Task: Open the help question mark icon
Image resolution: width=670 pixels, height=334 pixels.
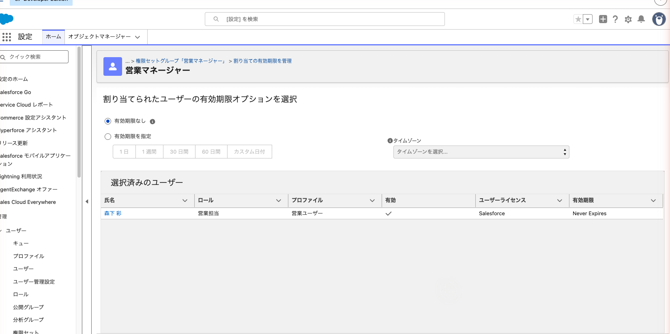Action: [x=615, y=19]
